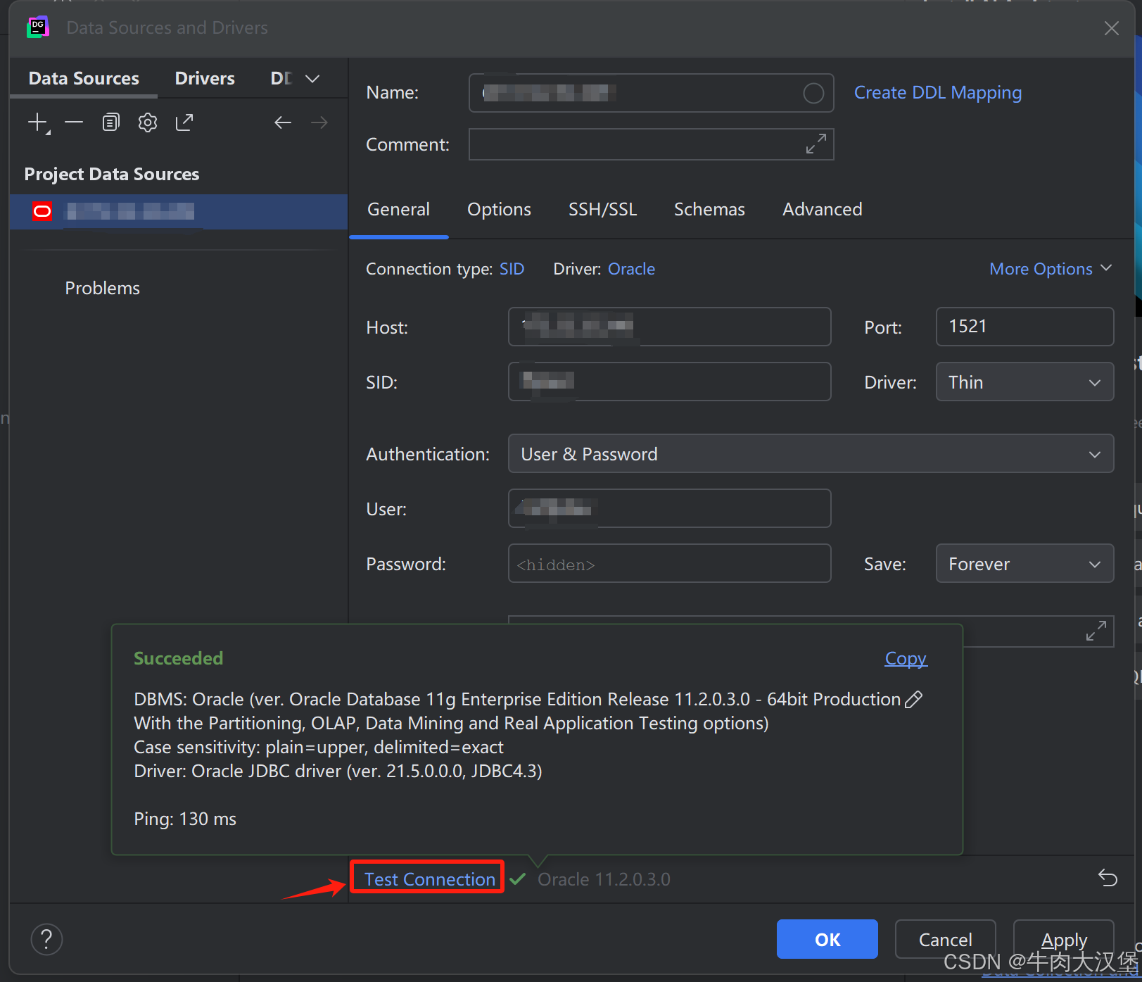Copy the connection test result
Screen dimensions: 1142x982
pos(906,658)
